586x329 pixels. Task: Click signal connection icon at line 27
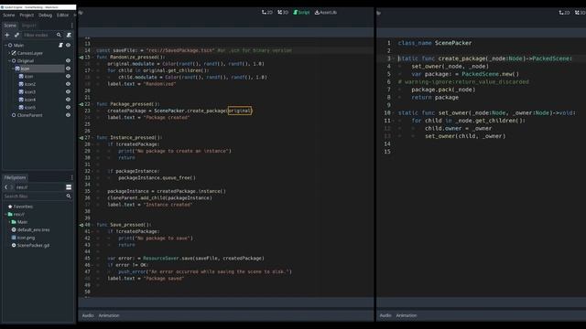click(x=81, y=138)
